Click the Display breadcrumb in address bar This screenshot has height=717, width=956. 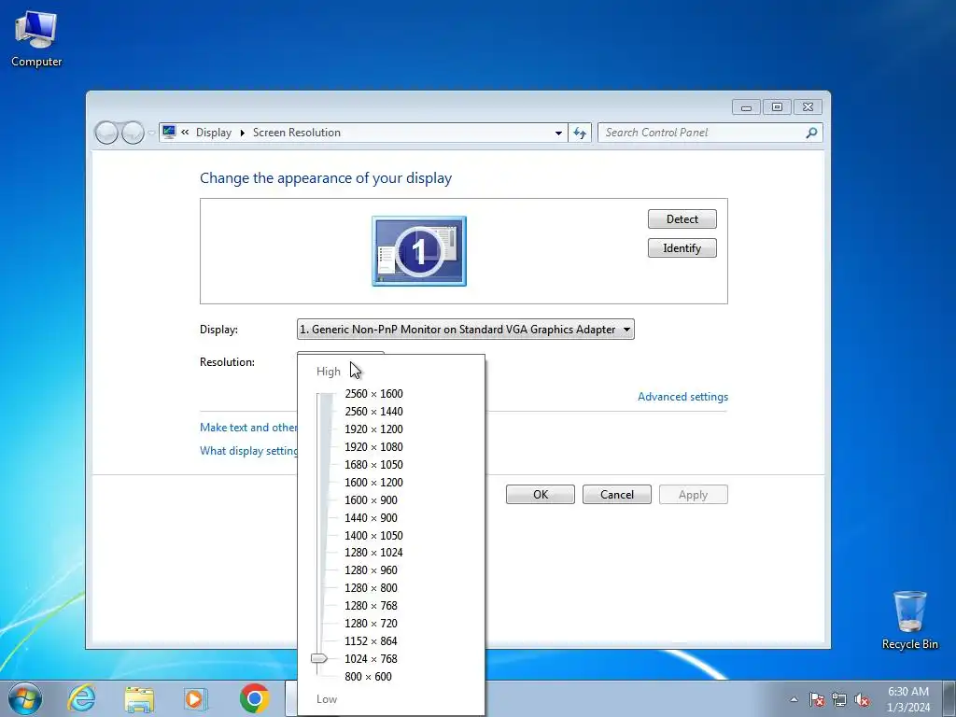[214, 133]
